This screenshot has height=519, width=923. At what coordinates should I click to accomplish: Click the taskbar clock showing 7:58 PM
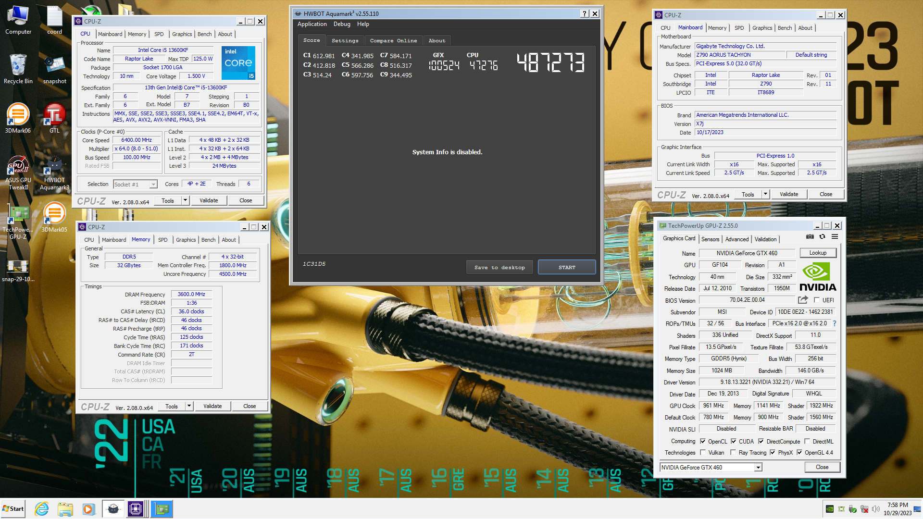click(x=898, y=509)
